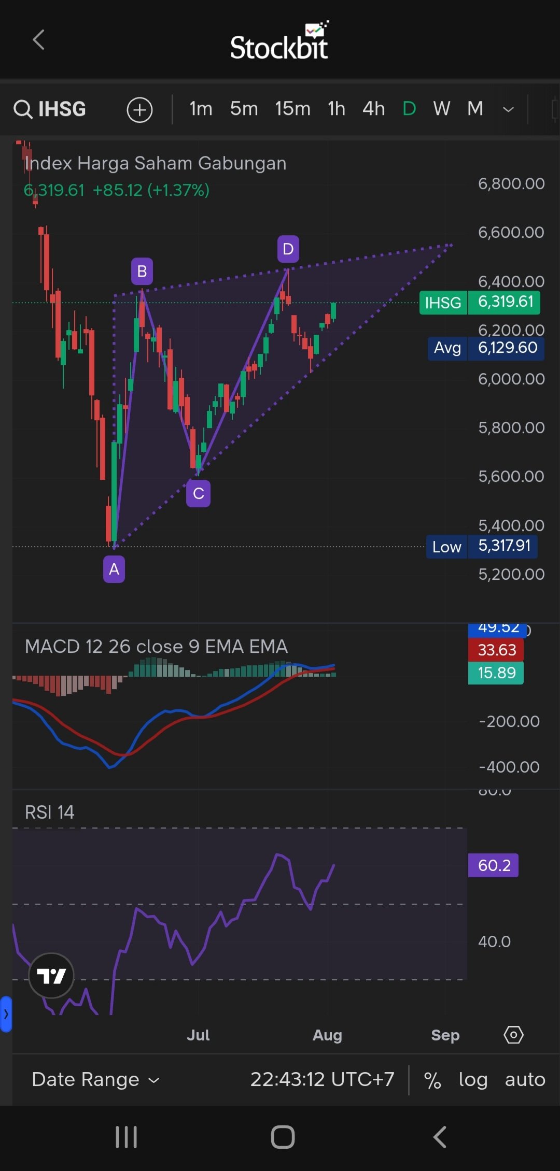560x1171 pixels.
Task: Tap the 6,800.00 price axis level
Action: pos(511,183)
